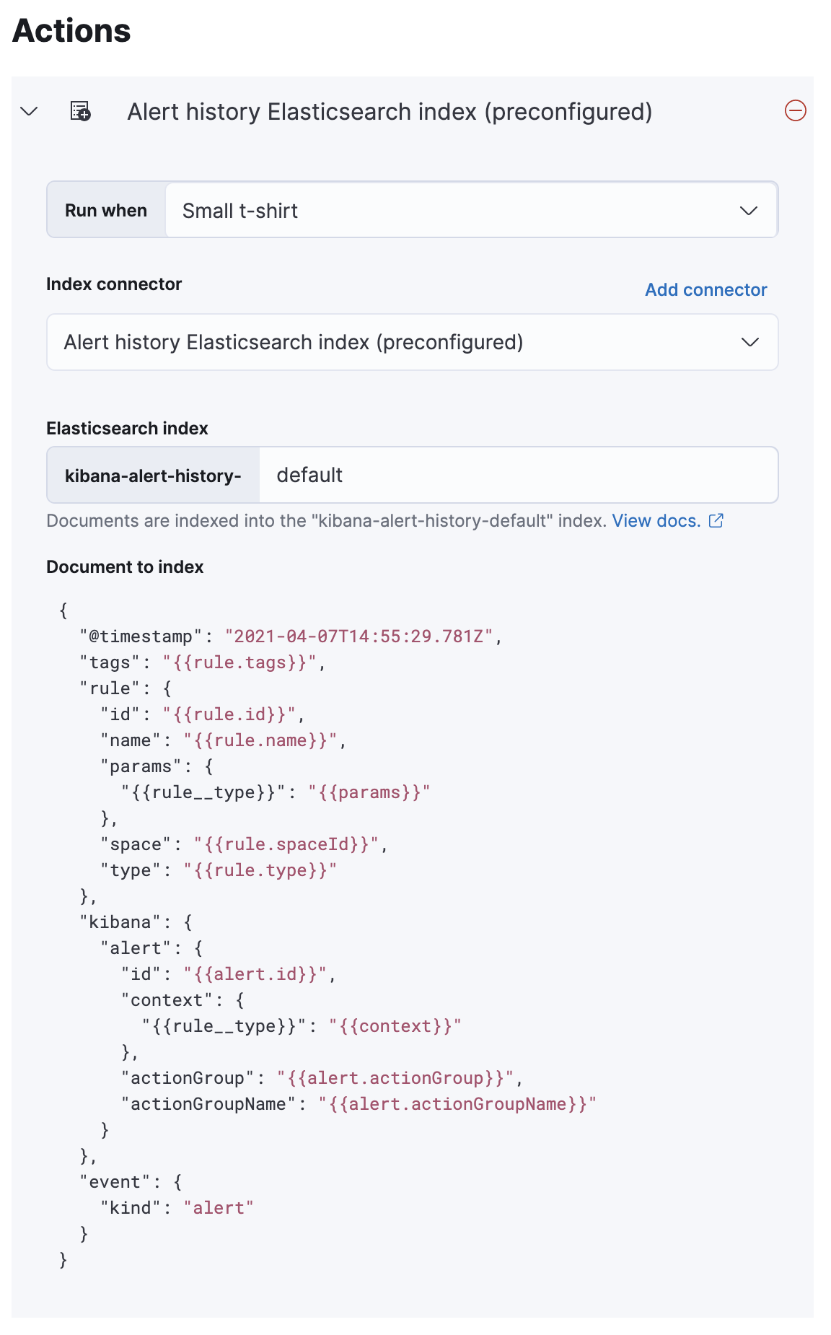Click the index connector type icon

(x=80, y=112)
